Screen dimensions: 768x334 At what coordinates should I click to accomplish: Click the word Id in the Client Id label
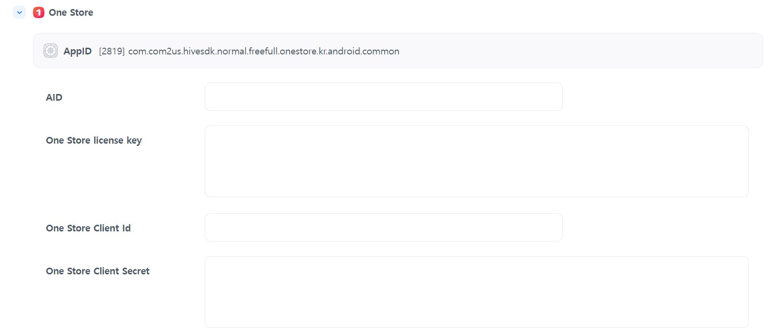126,228
